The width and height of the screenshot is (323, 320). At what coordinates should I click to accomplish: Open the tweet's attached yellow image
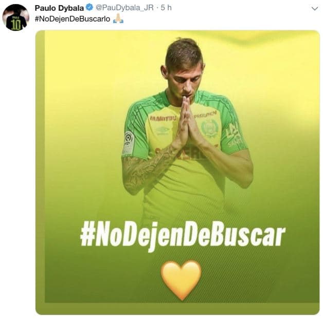pyautogui.click(x=177, y=172)
